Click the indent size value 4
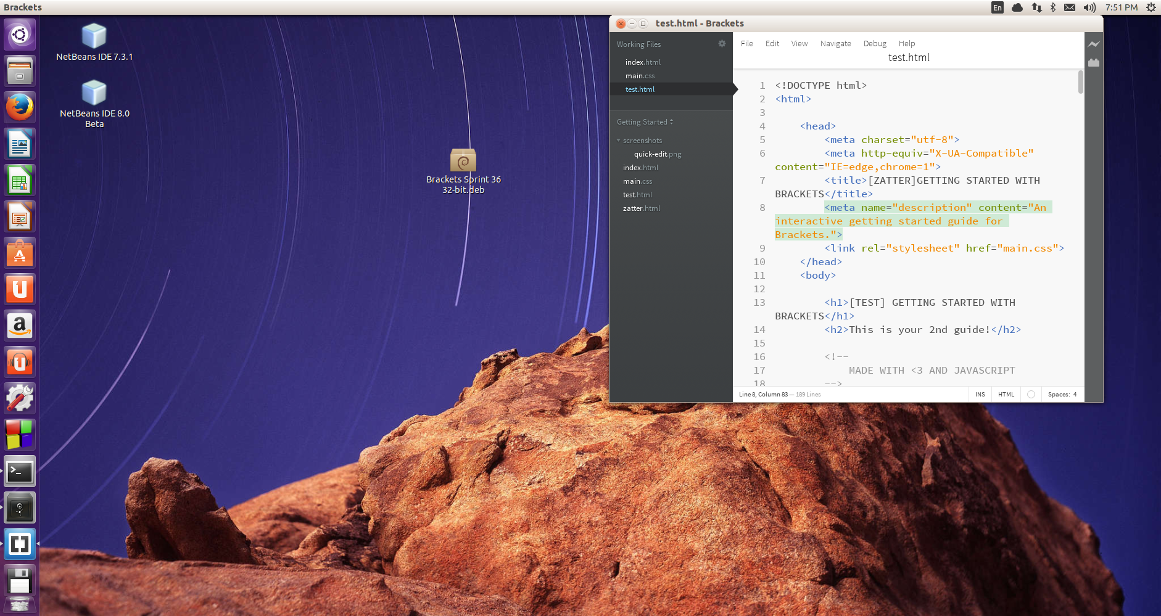This screenshot has width=1161, height=616. (x=1075, y=395)
